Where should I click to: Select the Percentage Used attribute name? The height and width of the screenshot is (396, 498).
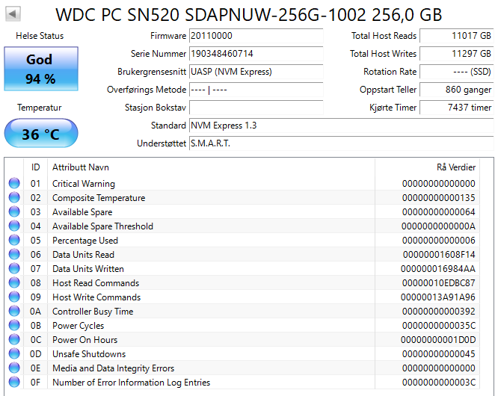point(85,240)
